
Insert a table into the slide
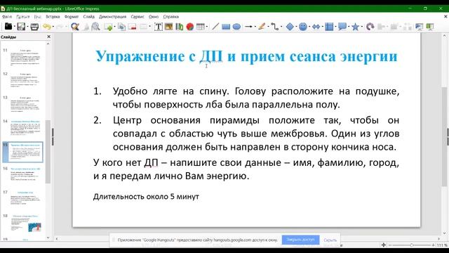[200, 27]
